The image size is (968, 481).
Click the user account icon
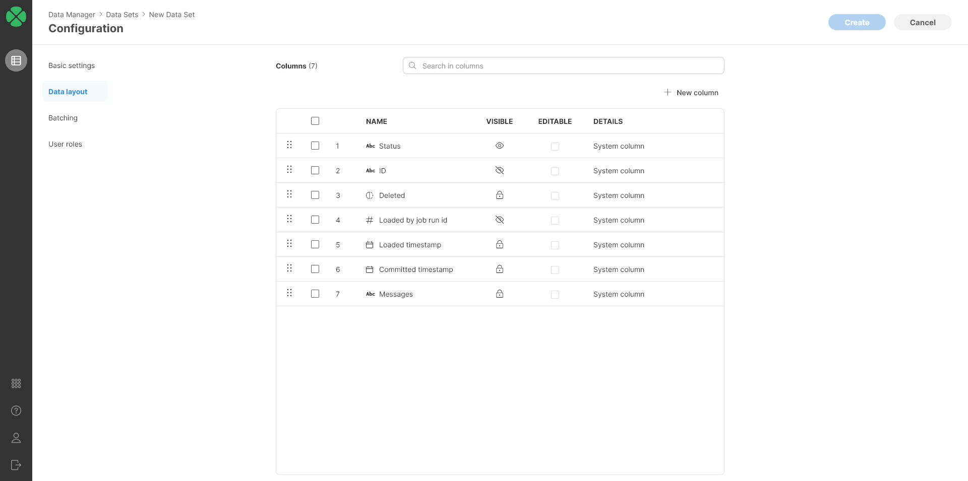coord(16,438)
